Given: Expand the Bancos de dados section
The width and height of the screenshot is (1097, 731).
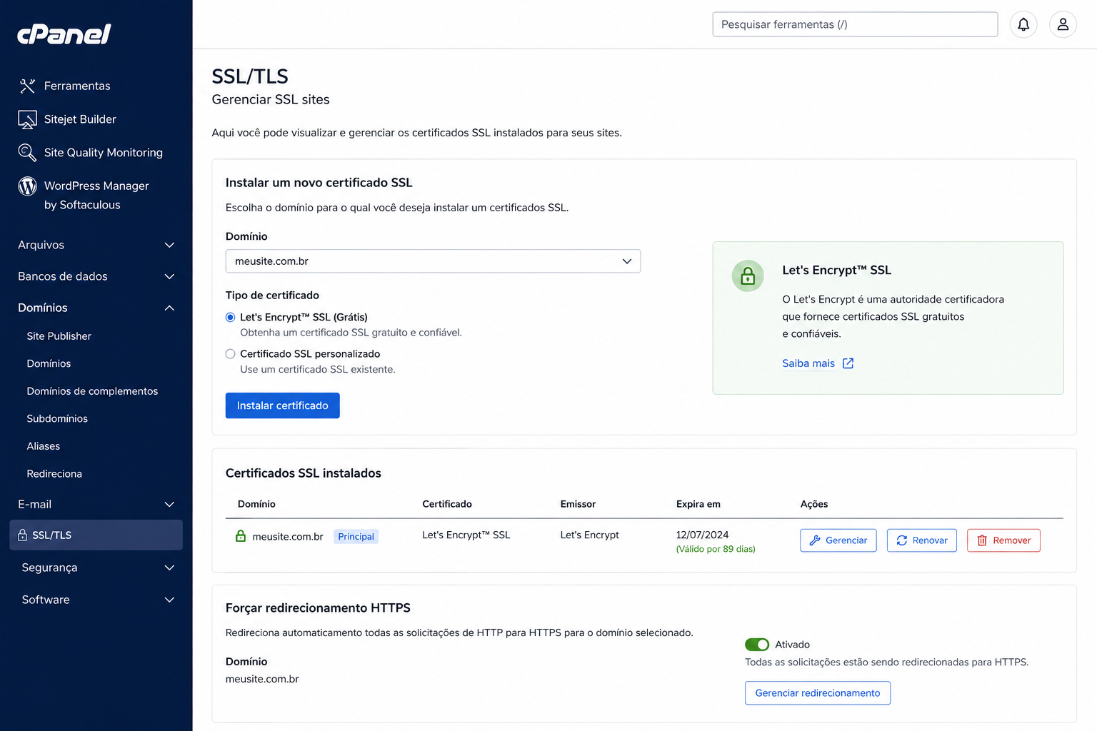Looking at the screenshot, I should (96, 276).
